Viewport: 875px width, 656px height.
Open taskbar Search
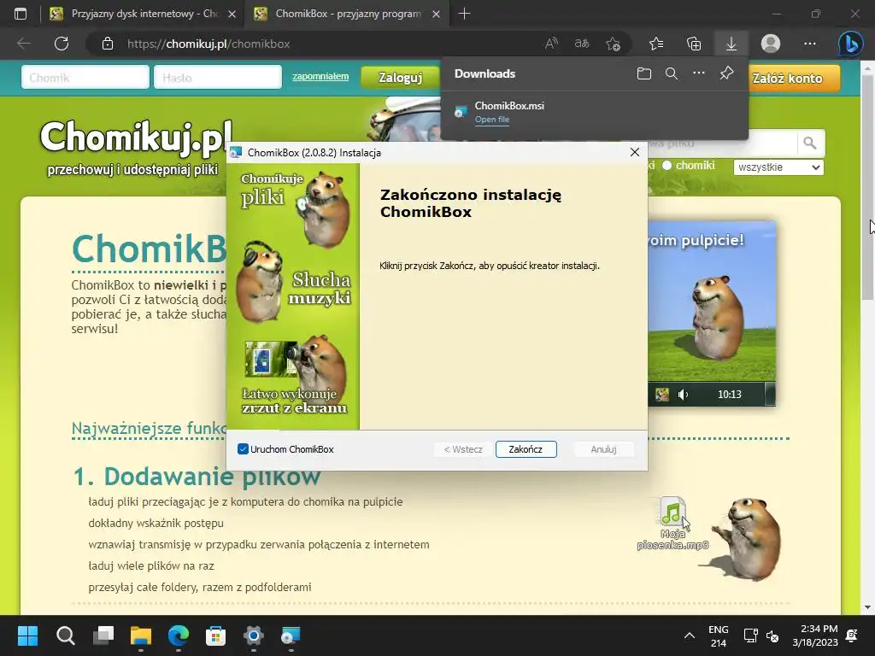pos(65,635)
